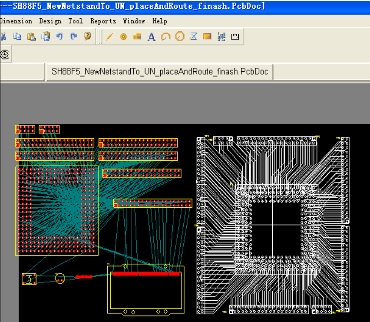Viewport: 370px width, 322px height.
Task: Select the Place String text tool
Action: click(151, 37)
